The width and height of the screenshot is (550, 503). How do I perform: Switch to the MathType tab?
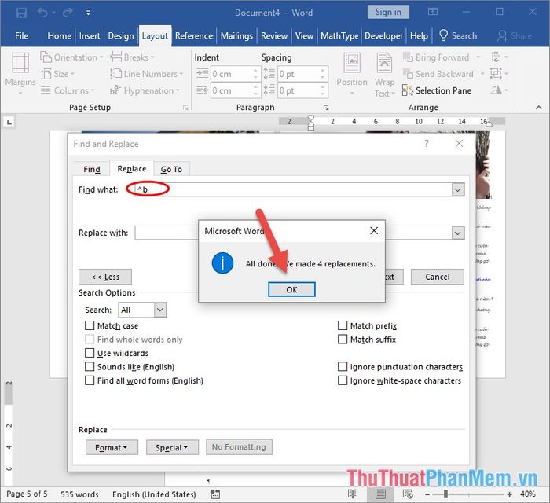[339, 36]
